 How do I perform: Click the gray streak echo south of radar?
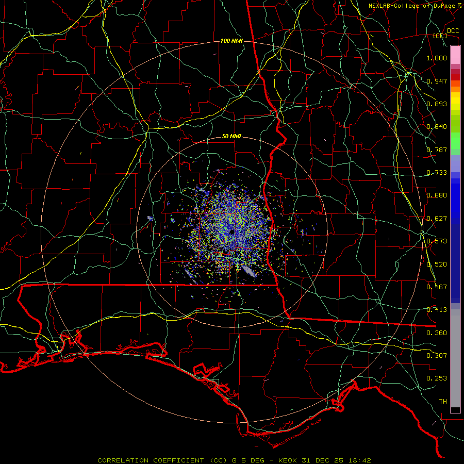(248, 271)
